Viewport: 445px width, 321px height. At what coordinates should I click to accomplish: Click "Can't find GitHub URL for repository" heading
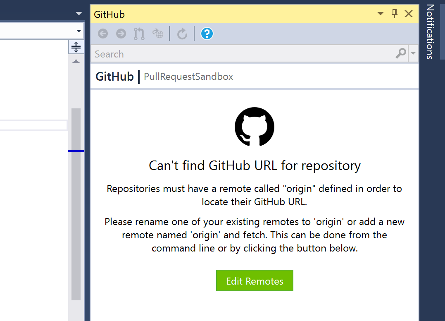point(255,165)
